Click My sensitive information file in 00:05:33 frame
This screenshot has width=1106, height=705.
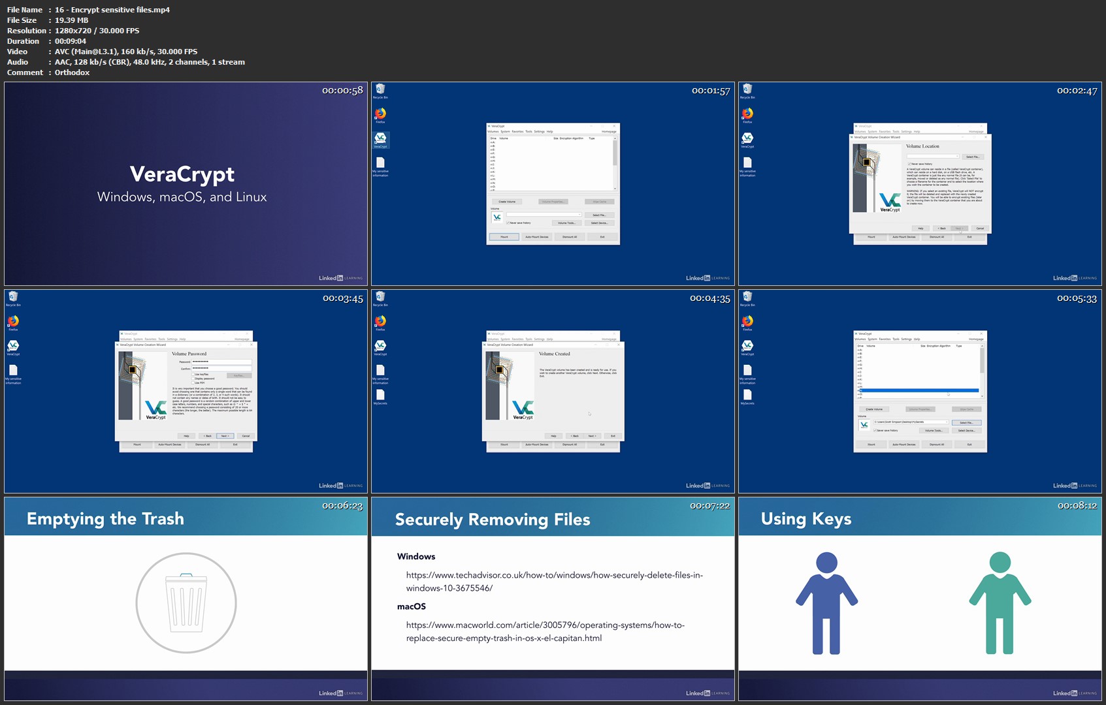pos(747,369)
